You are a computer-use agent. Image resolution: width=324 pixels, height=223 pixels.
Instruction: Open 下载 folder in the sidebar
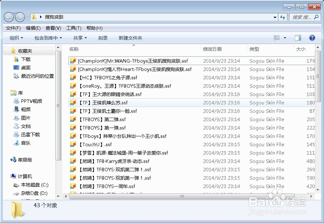[26, 59]
